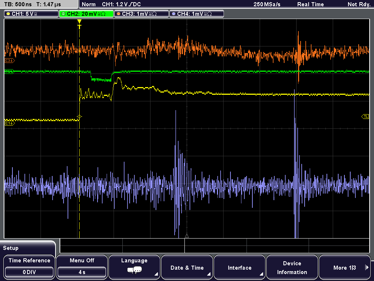Click the More page arrow icon
Viewport: 374px width, 281px height.
point(367,267)
